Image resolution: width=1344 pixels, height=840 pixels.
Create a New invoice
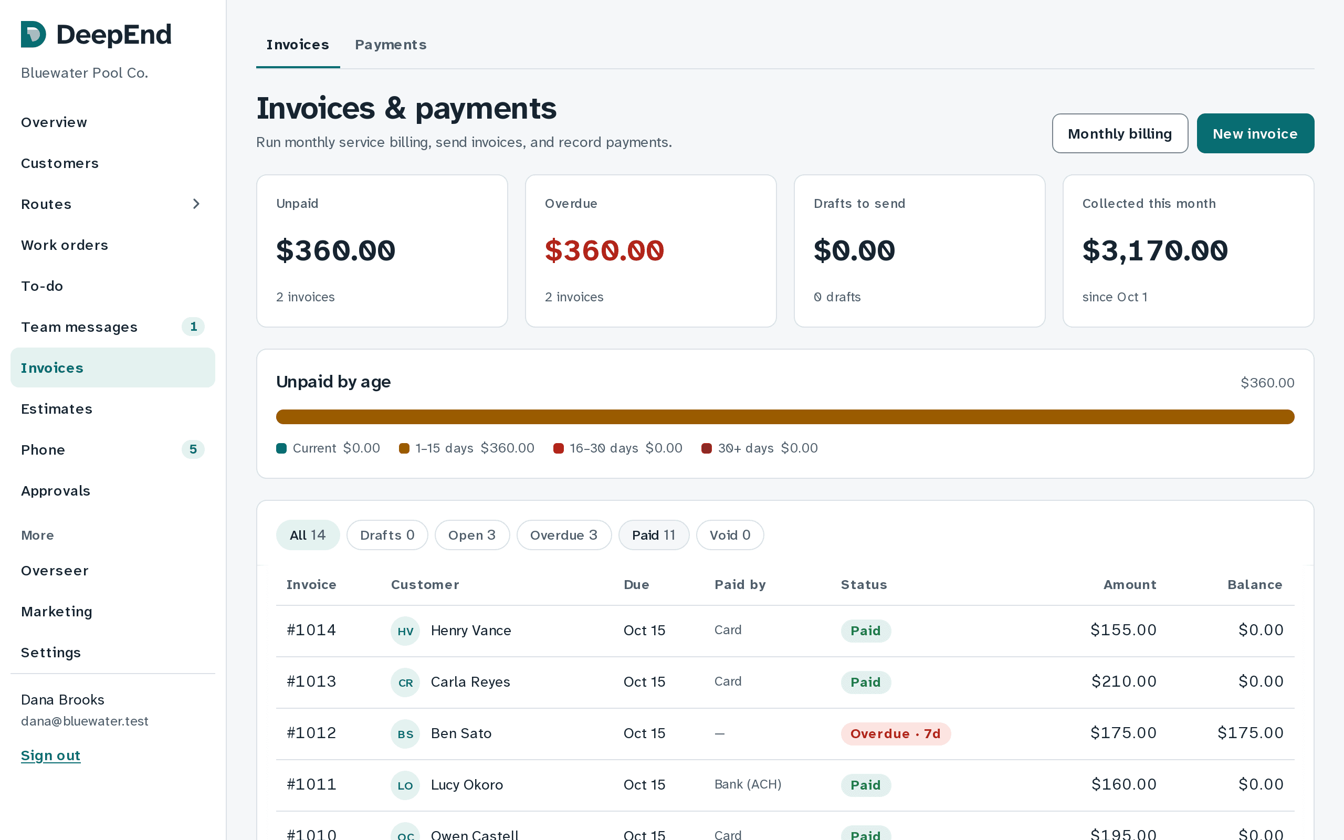coord(1255,133)
